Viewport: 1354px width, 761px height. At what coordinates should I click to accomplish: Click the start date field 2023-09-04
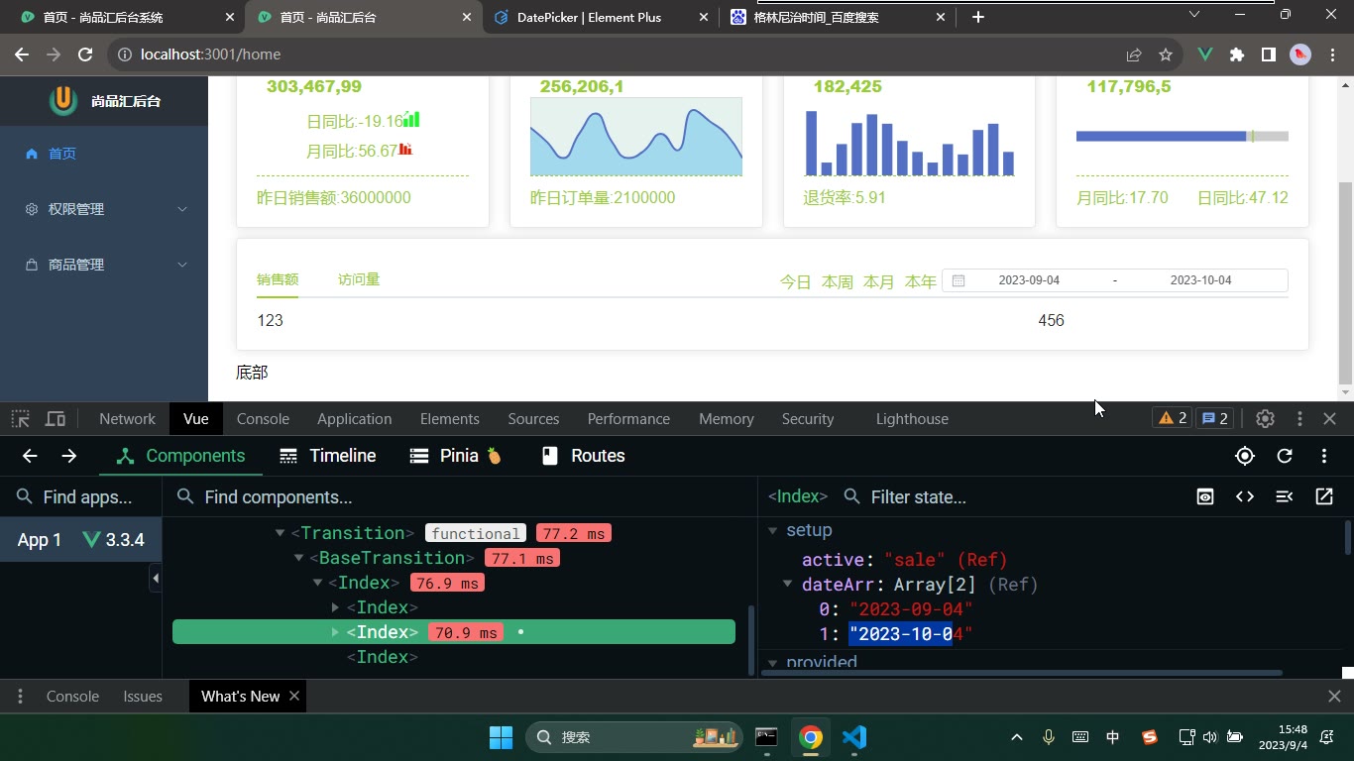pos(1029,280)
